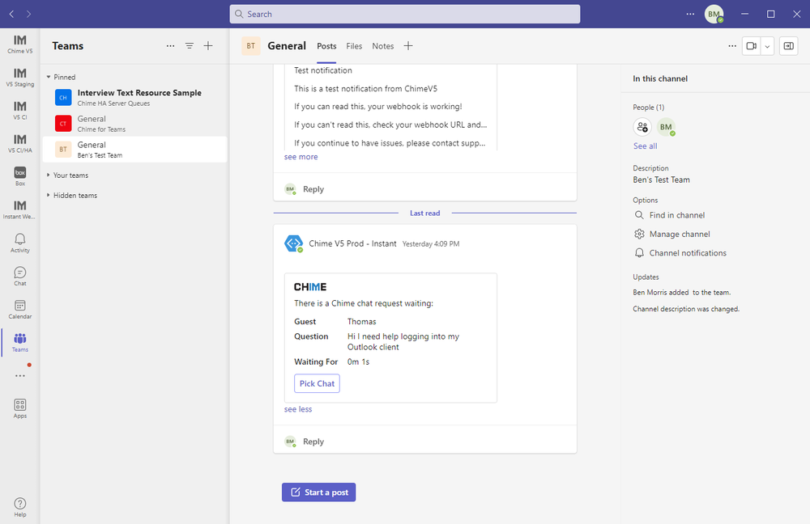Screen dimensions: 810x524
Task: Open Teams panel more options ellipsis
Action: pyautogui.click(x=170, y=46)
